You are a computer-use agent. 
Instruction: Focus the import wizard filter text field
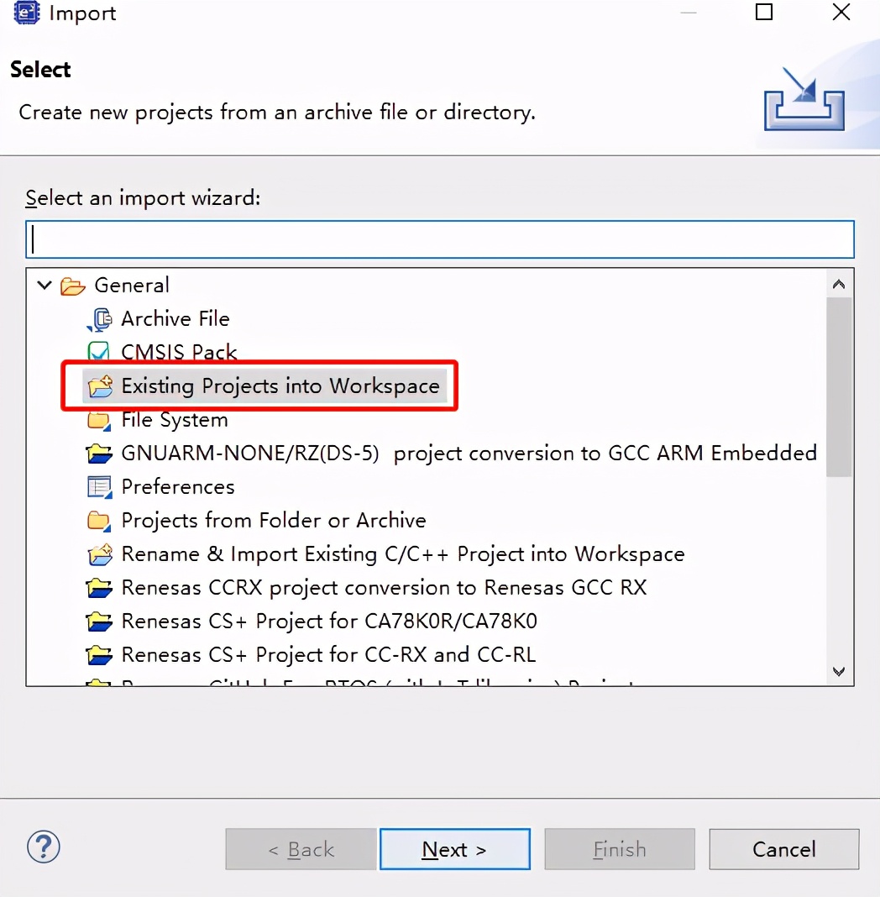point(440,239)
